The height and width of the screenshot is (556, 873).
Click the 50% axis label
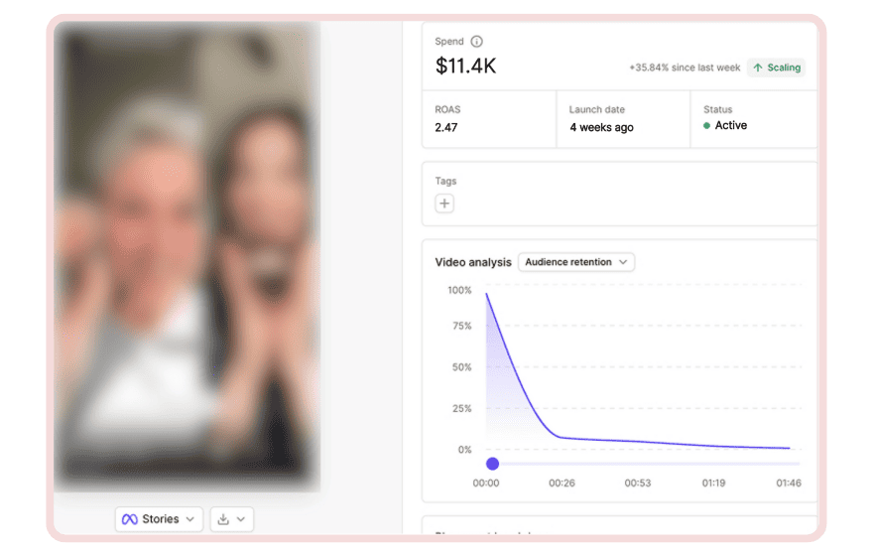click(461, 367)
